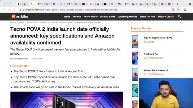Reload the current page

coord(14,10)
